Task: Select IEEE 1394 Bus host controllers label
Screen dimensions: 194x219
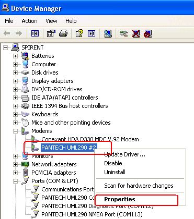Action: pos(70,106)
